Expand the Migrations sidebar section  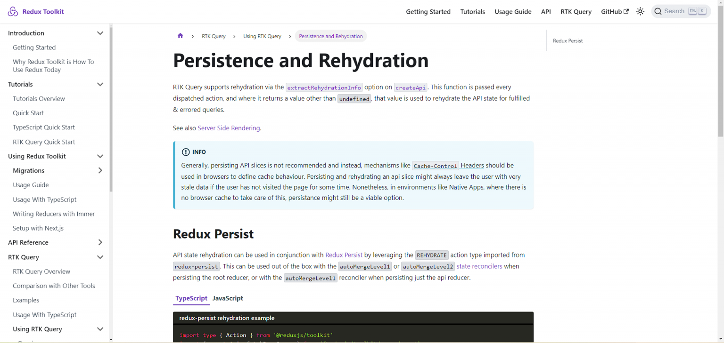point(100,170)
